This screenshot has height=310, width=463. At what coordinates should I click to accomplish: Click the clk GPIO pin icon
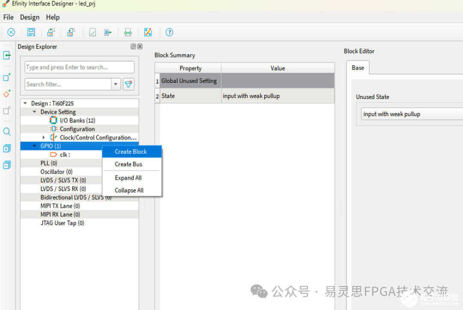pyautogui.click(x=54, y=154)
